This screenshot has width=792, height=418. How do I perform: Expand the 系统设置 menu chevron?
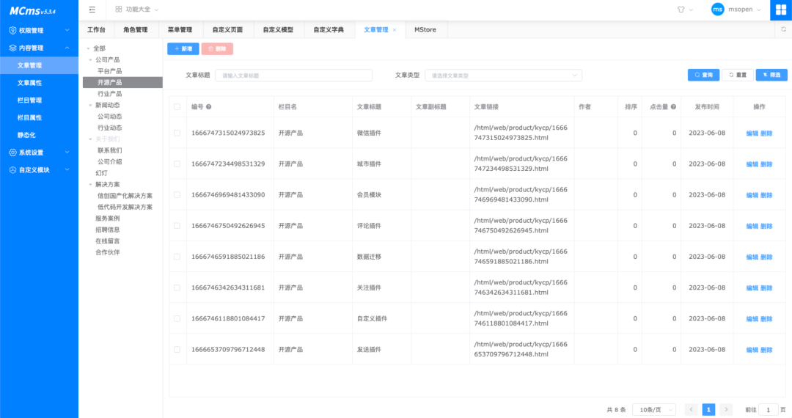[67, 153]
